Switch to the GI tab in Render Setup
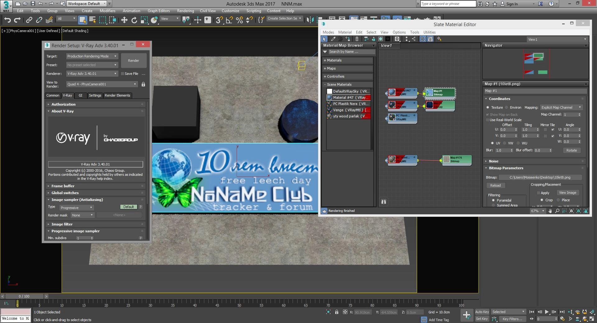Screen dimensions: 597x323 pyautogui.click(x=80, y=95)
